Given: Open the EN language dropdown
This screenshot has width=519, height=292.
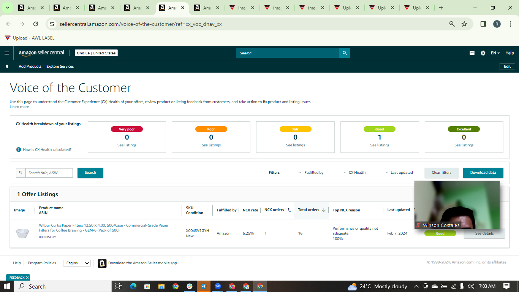Looking at the screenshot, I should (495, 53).
